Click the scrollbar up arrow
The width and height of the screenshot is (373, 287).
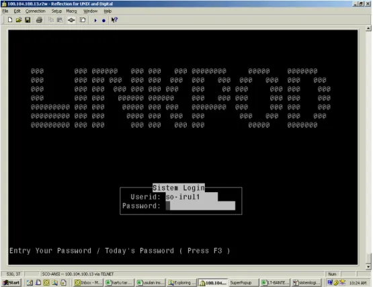click(368, 28)
